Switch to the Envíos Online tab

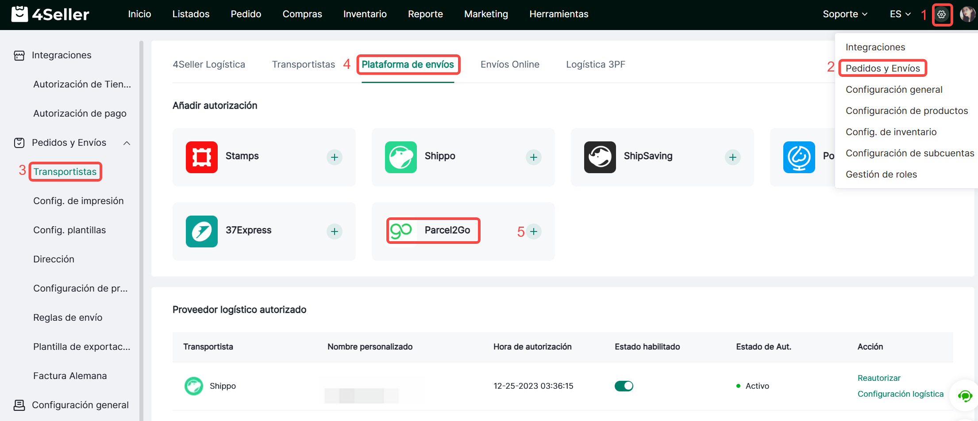click(510, 64)
